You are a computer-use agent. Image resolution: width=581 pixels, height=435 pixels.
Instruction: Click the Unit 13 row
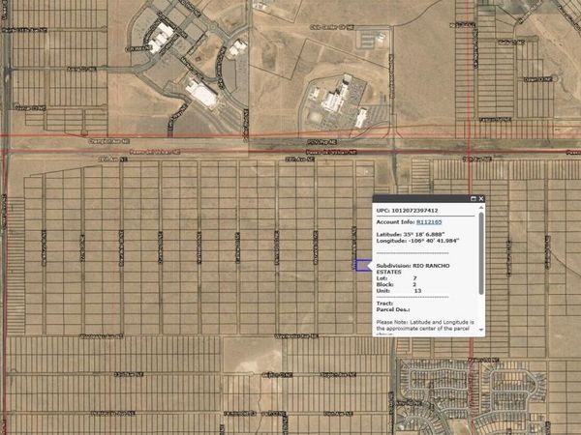point(399,291)
